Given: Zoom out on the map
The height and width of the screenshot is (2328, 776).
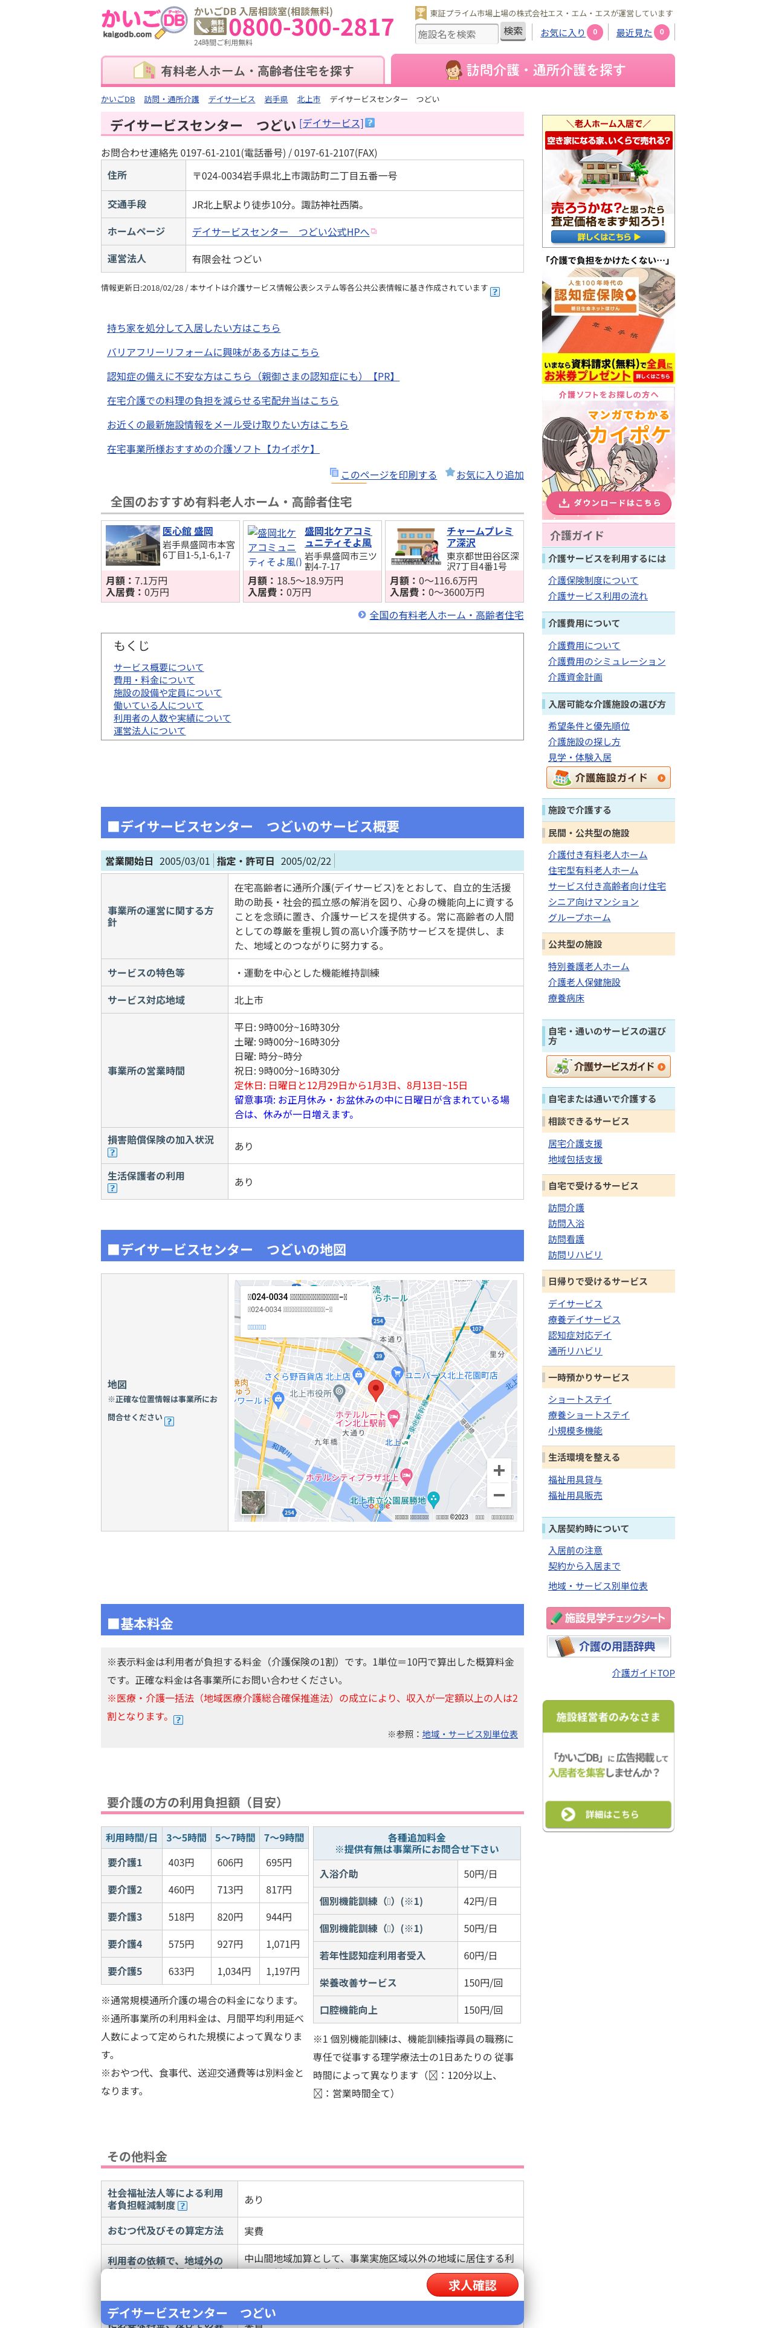Looking at the screenshot, I should [x=499, y=1495].
